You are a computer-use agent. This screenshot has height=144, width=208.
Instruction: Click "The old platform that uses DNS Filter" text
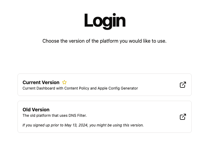[54, 115]
